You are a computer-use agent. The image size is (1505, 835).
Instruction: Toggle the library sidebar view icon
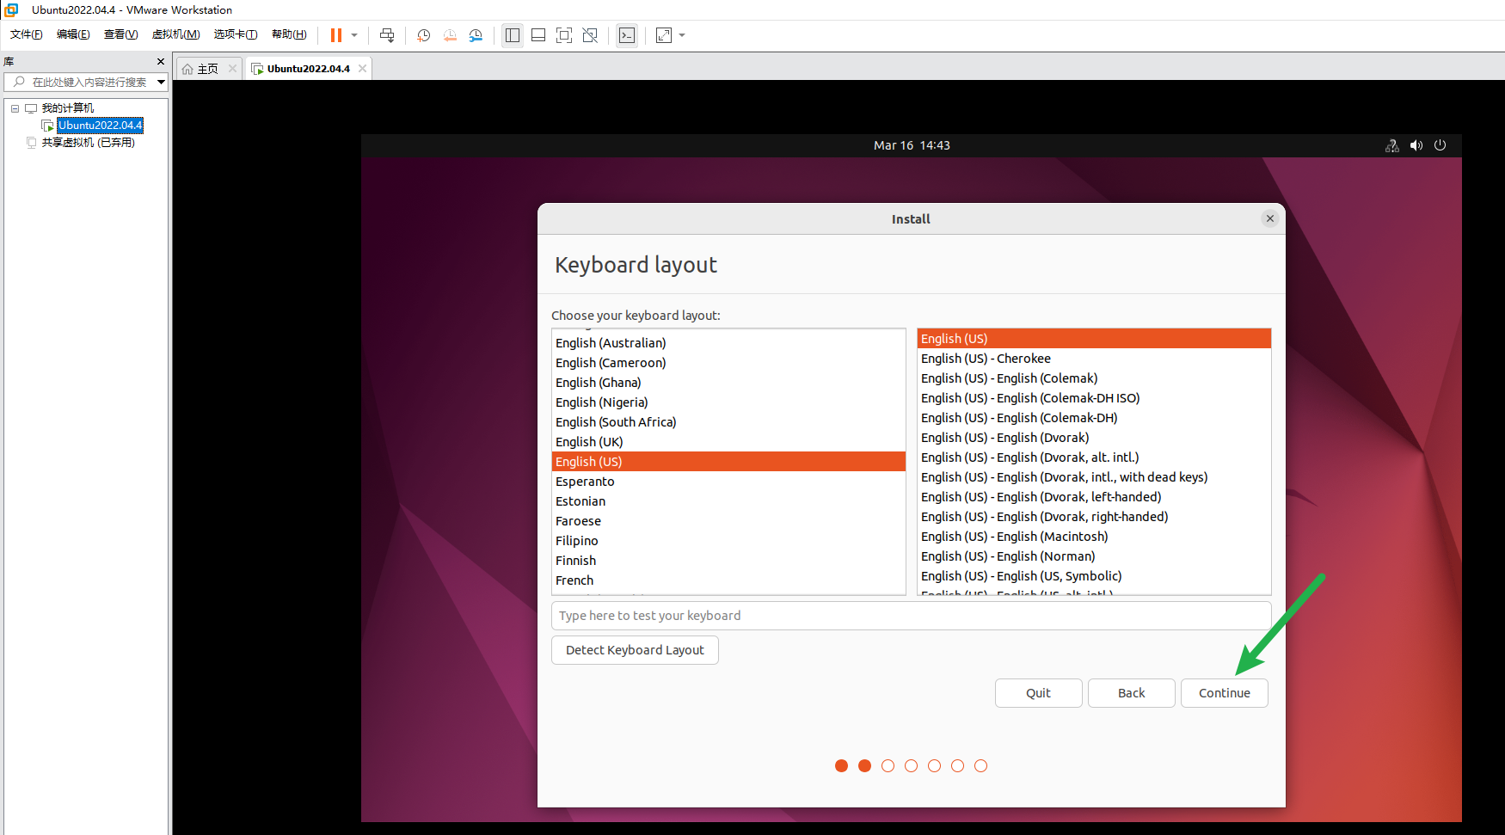point(513,35)
